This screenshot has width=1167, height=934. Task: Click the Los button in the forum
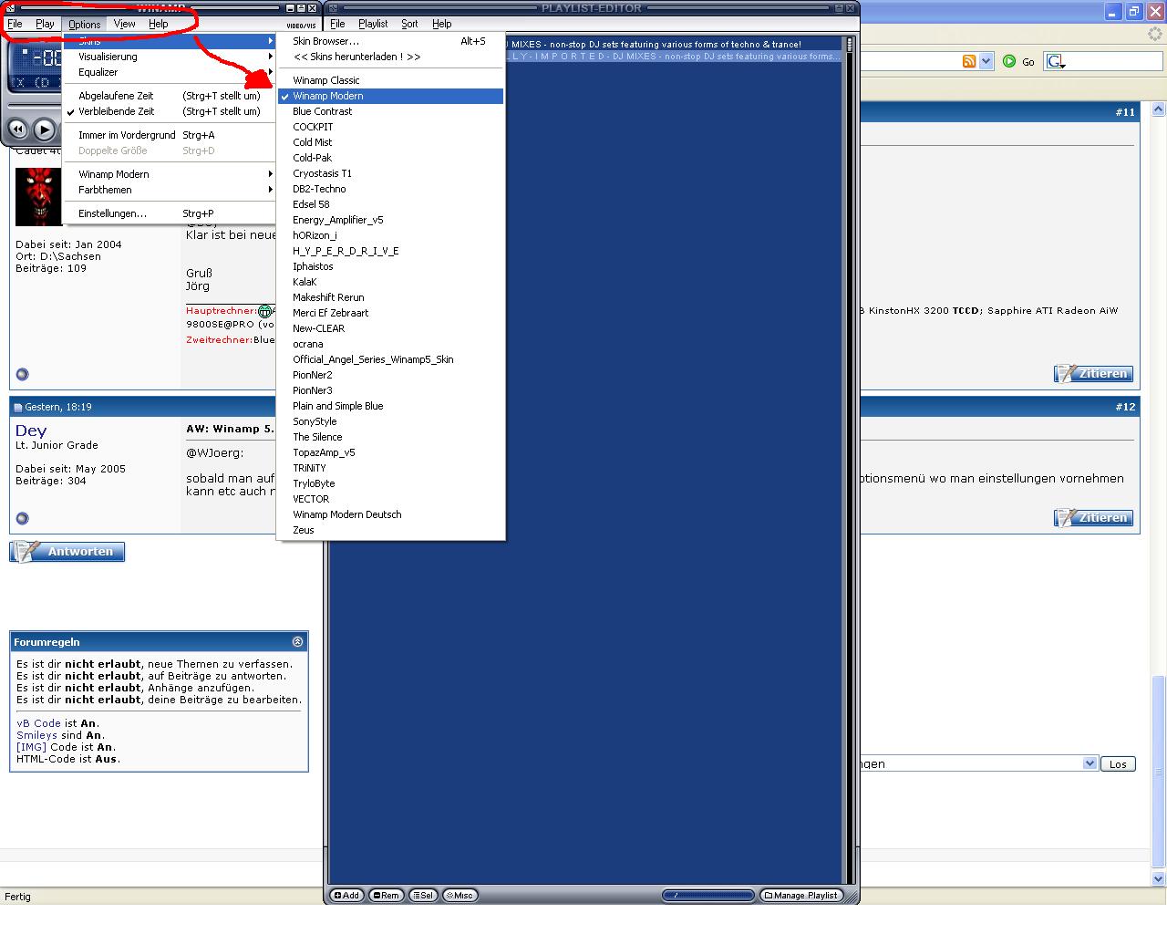1118,764
